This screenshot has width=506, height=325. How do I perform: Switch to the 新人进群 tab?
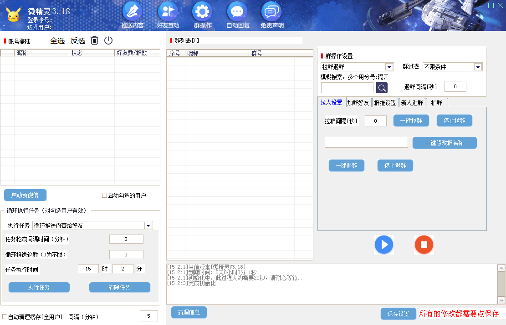click(412, 103)
